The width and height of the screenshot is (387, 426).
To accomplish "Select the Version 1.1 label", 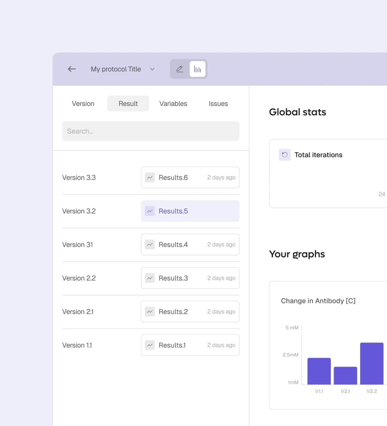I will coord(77,345).
